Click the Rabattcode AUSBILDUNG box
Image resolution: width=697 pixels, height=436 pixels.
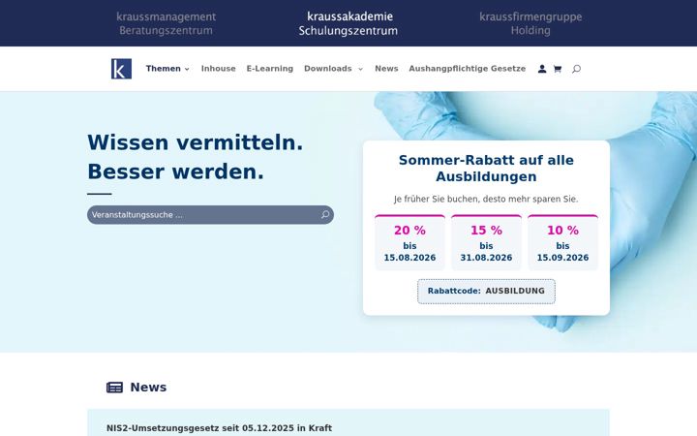click(486, 292)
